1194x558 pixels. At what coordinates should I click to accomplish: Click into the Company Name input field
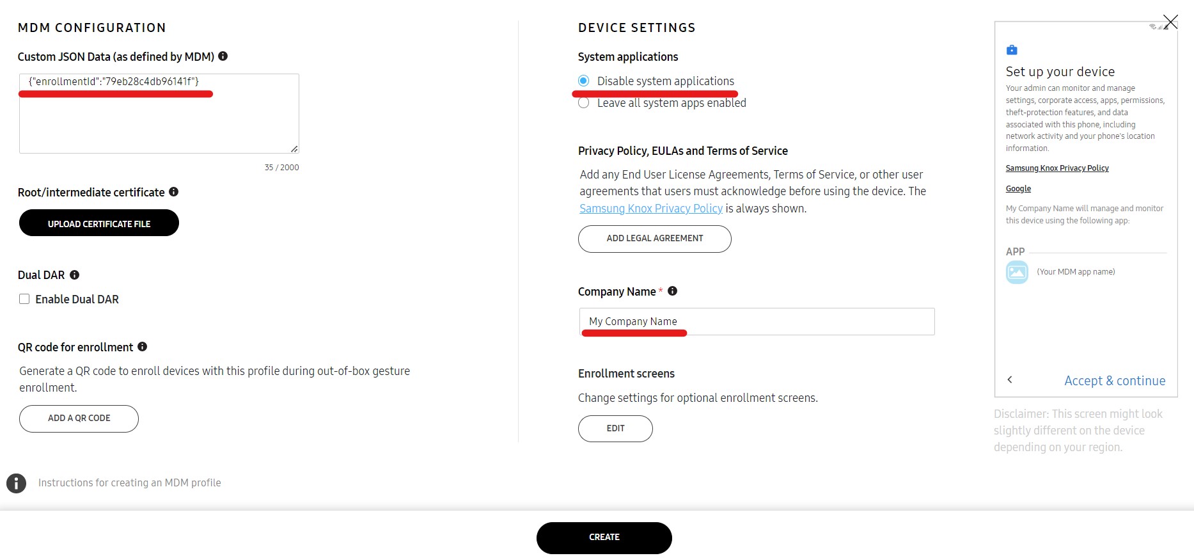[757, 321]
